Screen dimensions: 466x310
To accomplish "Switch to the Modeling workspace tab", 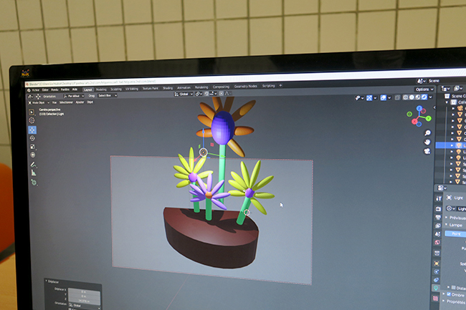I will tap(101, 89).
